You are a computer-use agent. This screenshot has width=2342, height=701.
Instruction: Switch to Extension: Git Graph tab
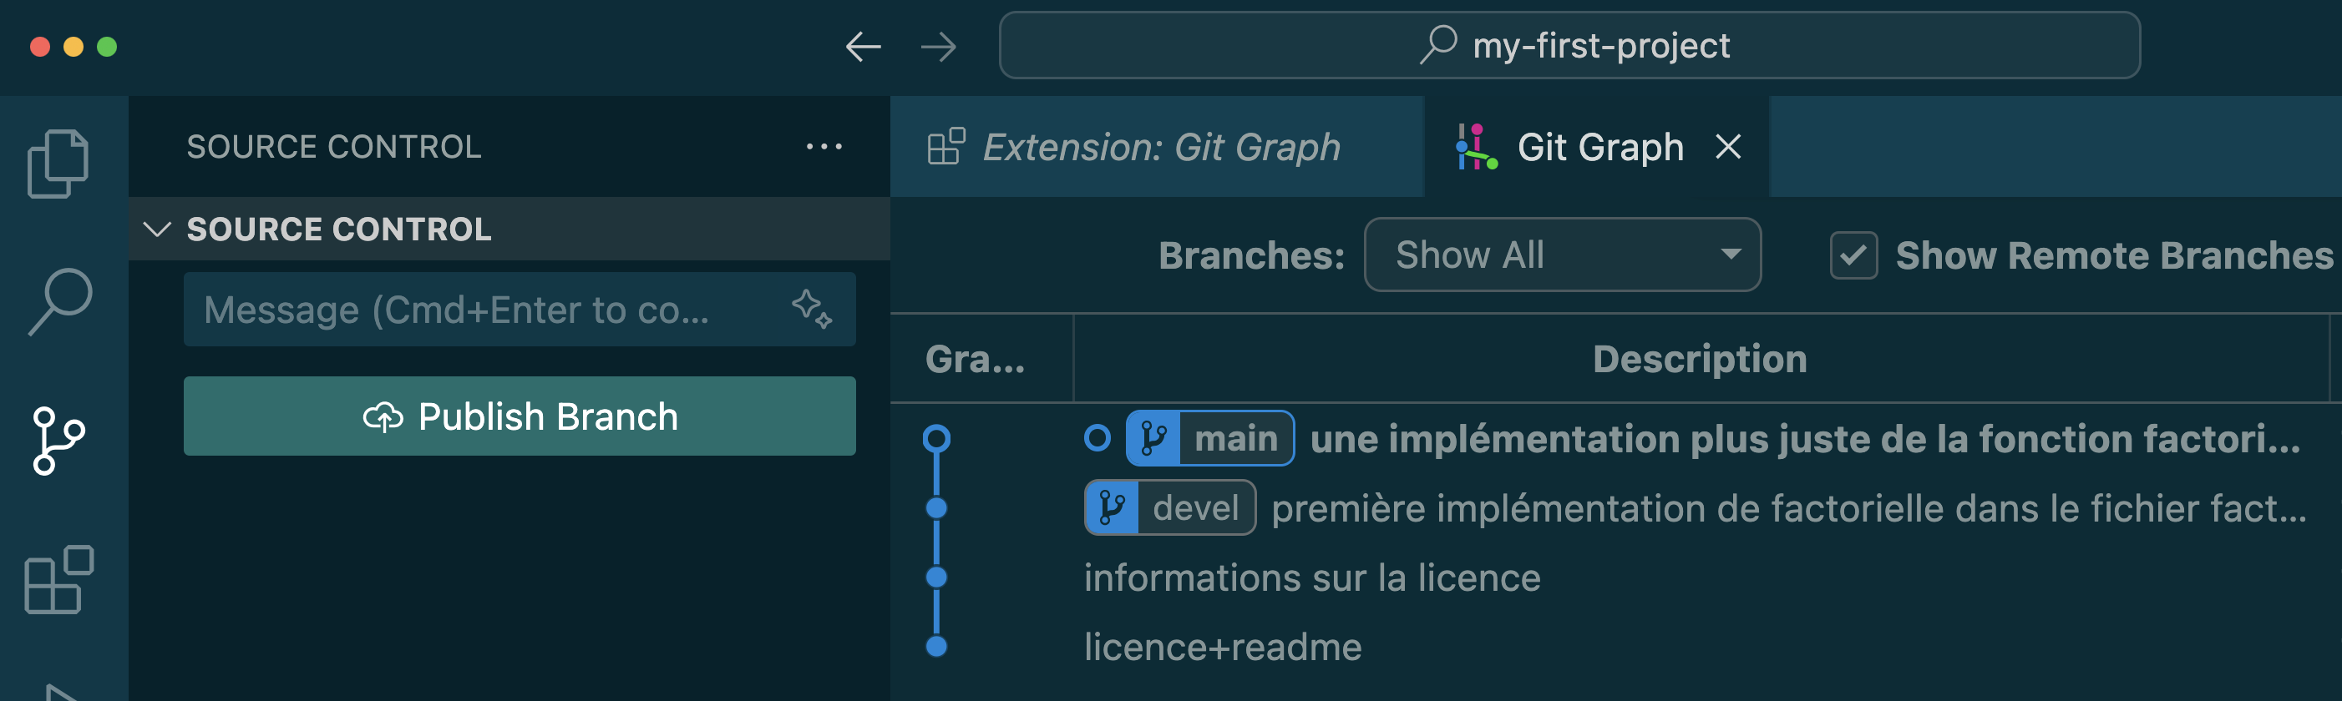coord(1160,147)
